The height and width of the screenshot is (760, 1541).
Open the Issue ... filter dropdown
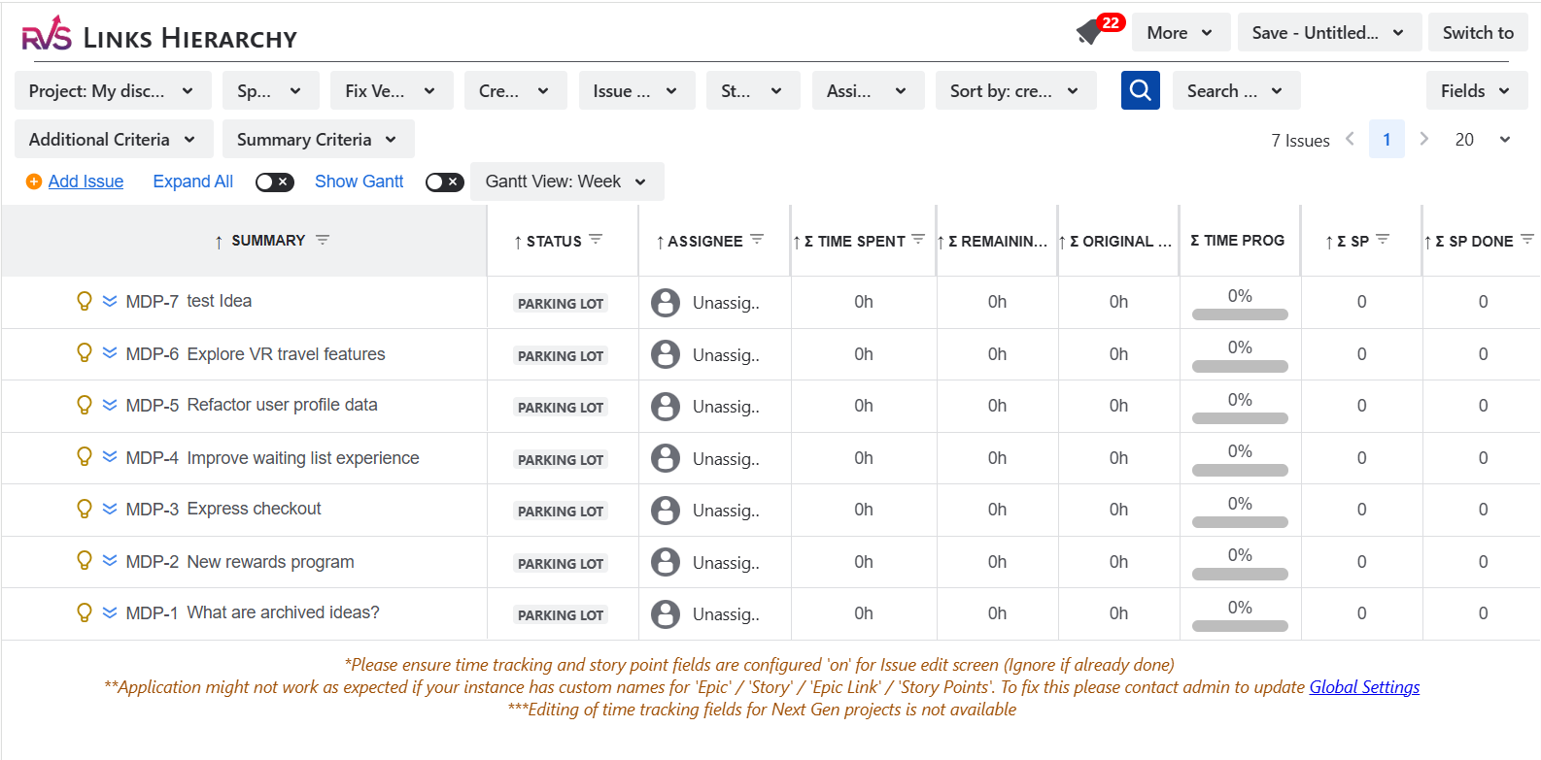click(636, 90)
